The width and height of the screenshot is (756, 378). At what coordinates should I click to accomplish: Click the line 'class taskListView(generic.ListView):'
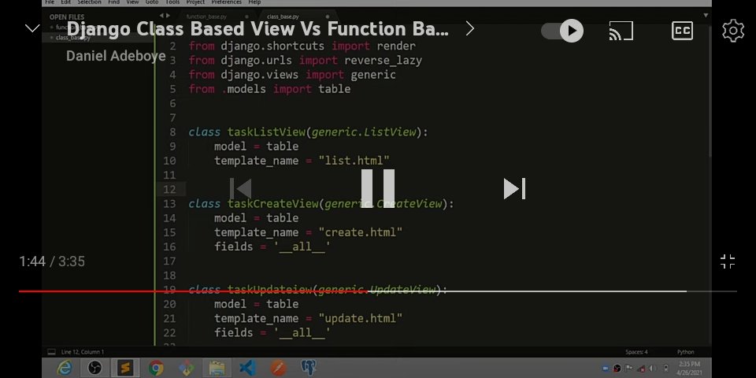(308, 132)
